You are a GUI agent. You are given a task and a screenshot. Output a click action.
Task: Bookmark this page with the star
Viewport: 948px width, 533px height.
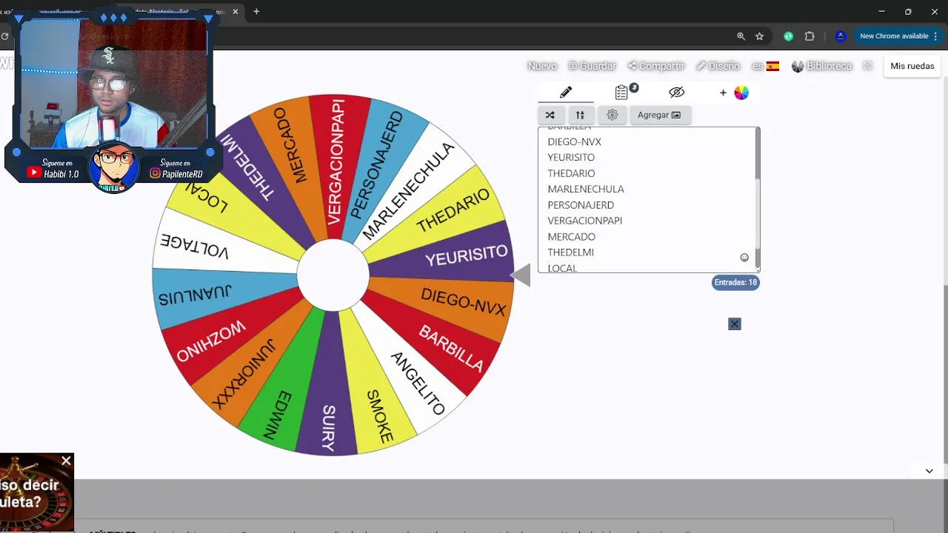point(759,36)
